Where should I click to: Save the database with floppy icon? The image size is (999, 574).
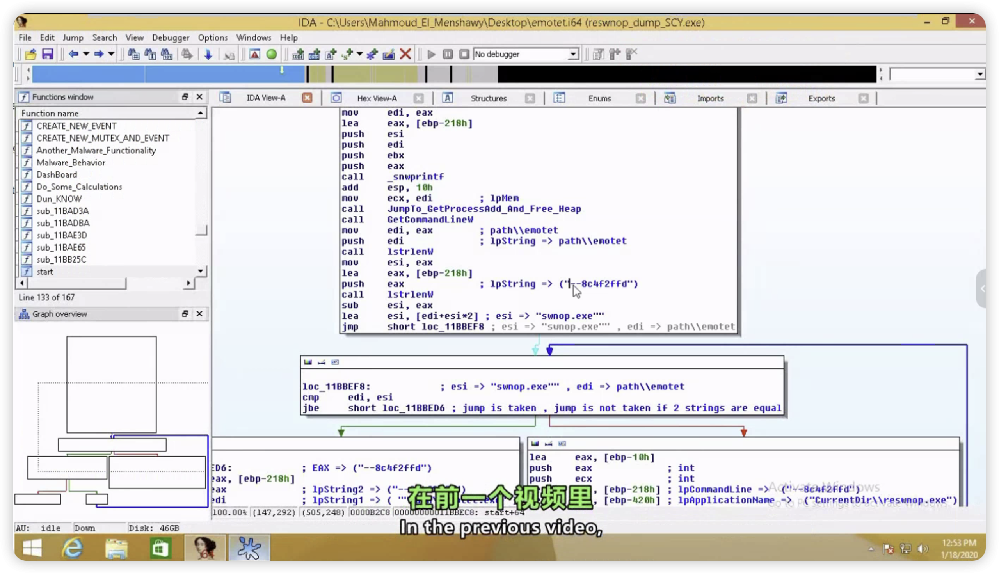[48, 54]
